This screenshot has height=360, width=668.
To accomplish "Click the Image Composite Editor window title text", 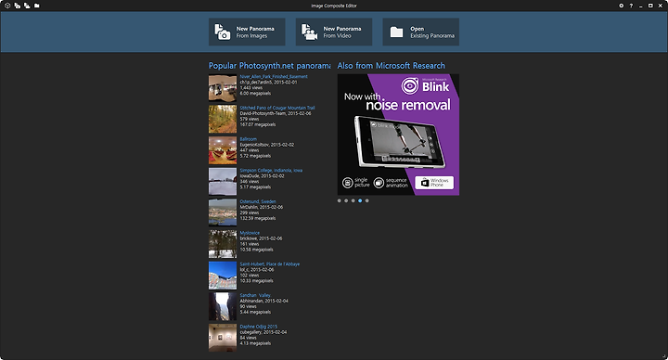I will tap(334, 6).
